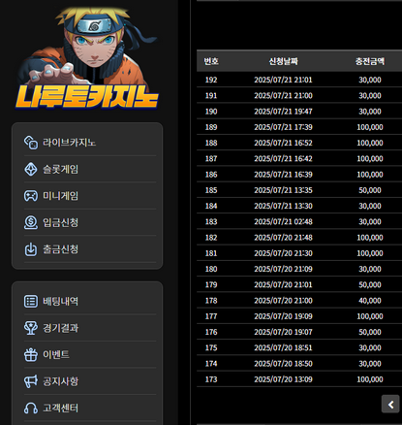The image size is (402, 425).
Task: Click date 2025/07/20 21:48
Action: (x=283, y=238)
